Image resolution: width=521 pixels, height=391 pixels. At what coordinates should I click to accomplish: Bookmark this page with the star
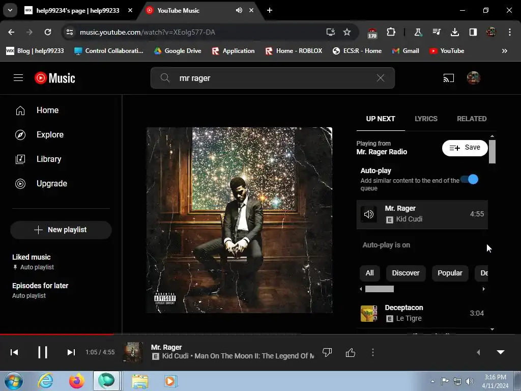coord(347,32)
